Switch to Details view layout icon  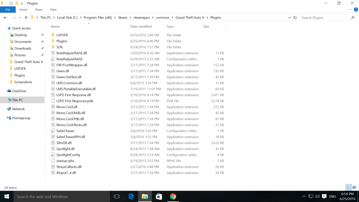click(x=349, y=187)
